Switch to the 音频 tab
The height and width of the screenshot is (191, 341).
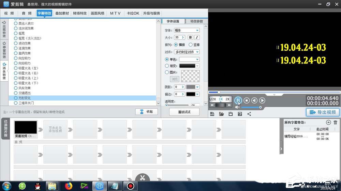(27, 13)
